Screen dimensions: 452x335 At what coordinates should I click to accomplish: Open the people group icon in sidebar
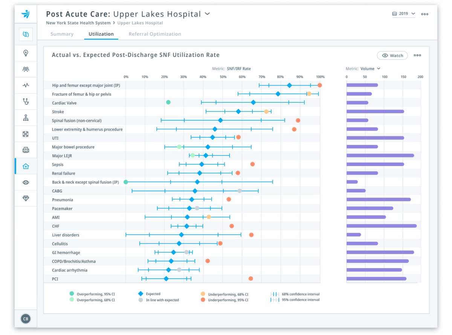[x=26, y=69]
